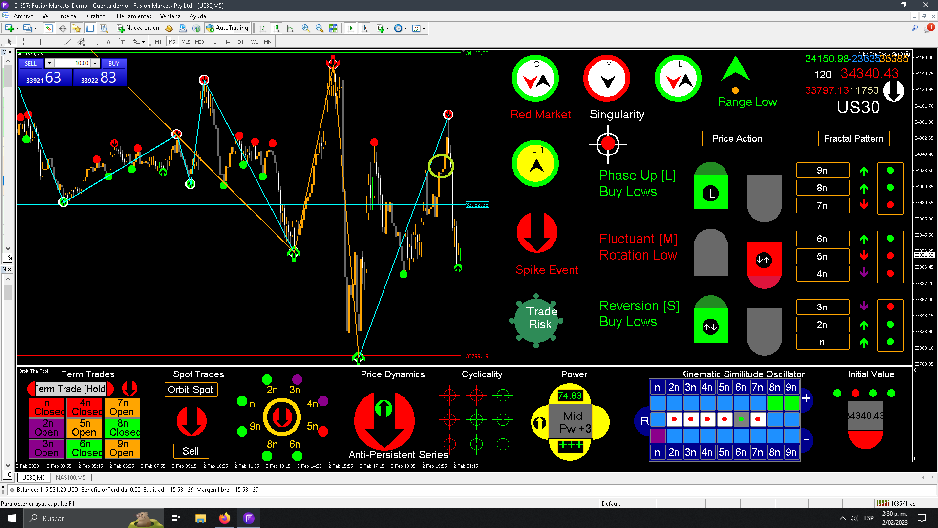Open the chart templates dropdown arrow

(x=424, y=28)
